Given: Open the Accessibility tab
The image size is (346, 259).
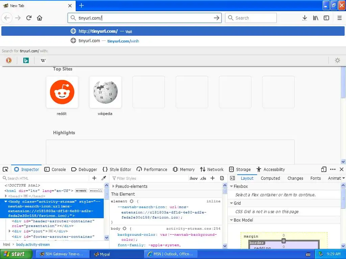Looking at the screenshot, I should pos(271,169).
